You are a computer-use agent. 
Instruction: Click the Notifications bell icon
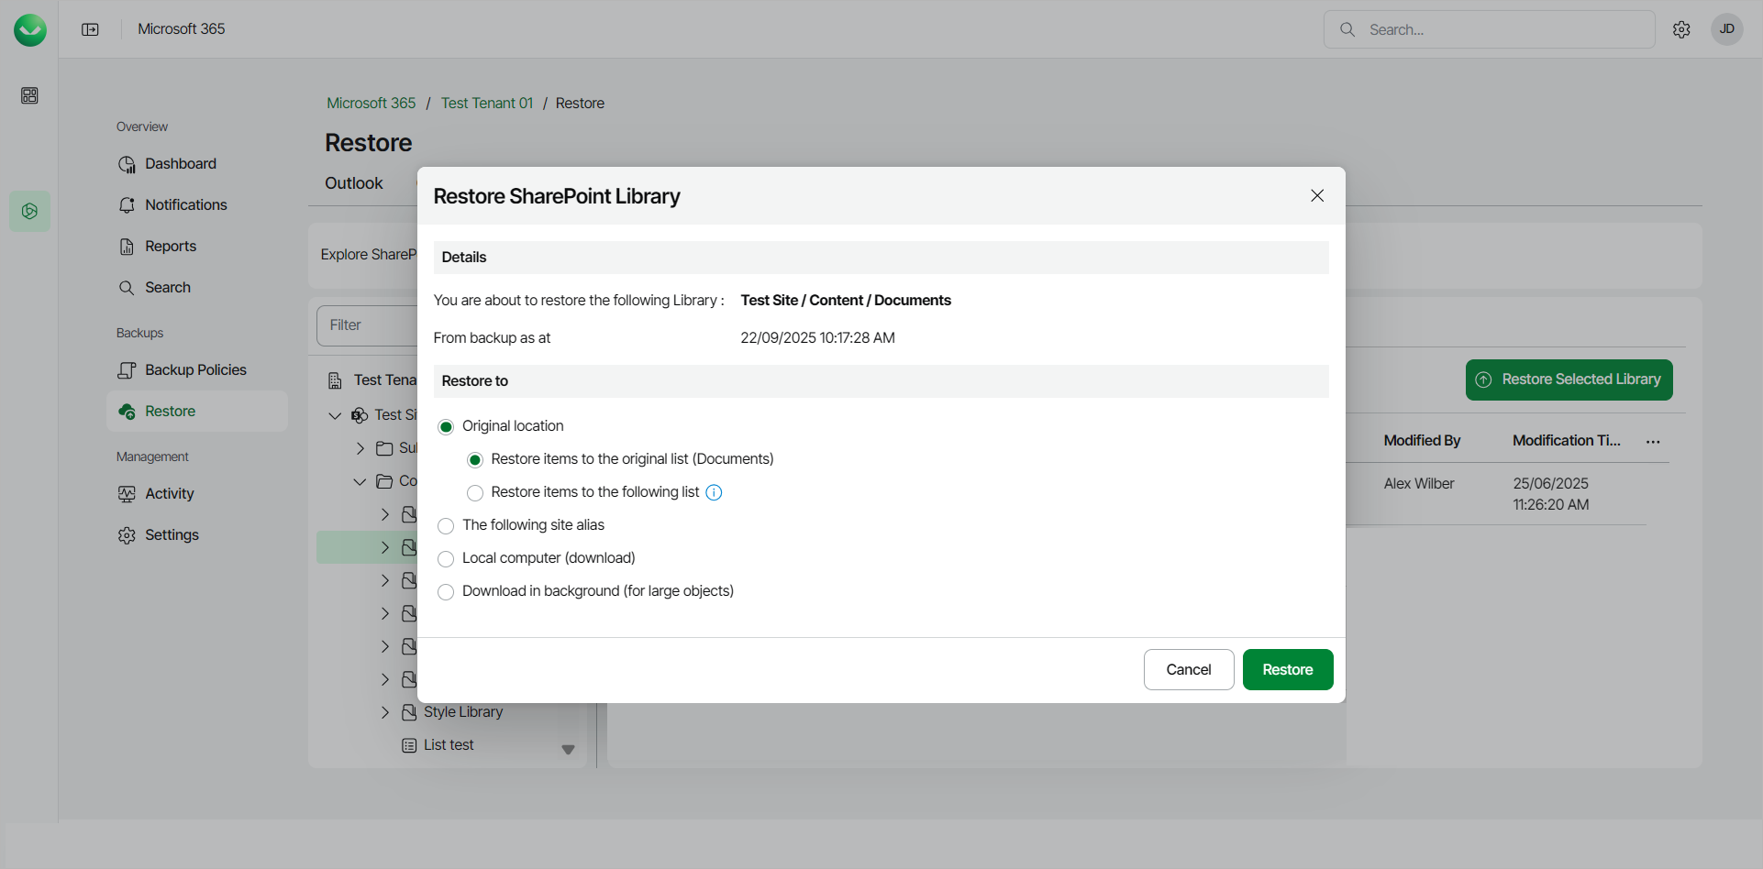tap(127, 205)
